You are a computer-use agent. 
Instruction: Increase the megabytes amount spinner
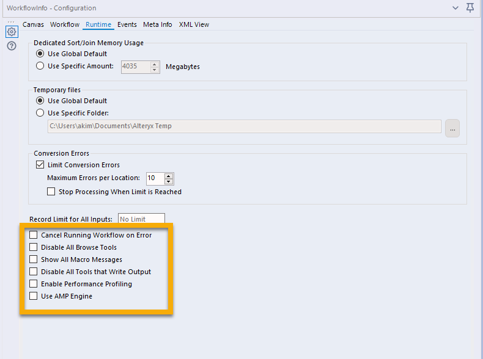155,64
